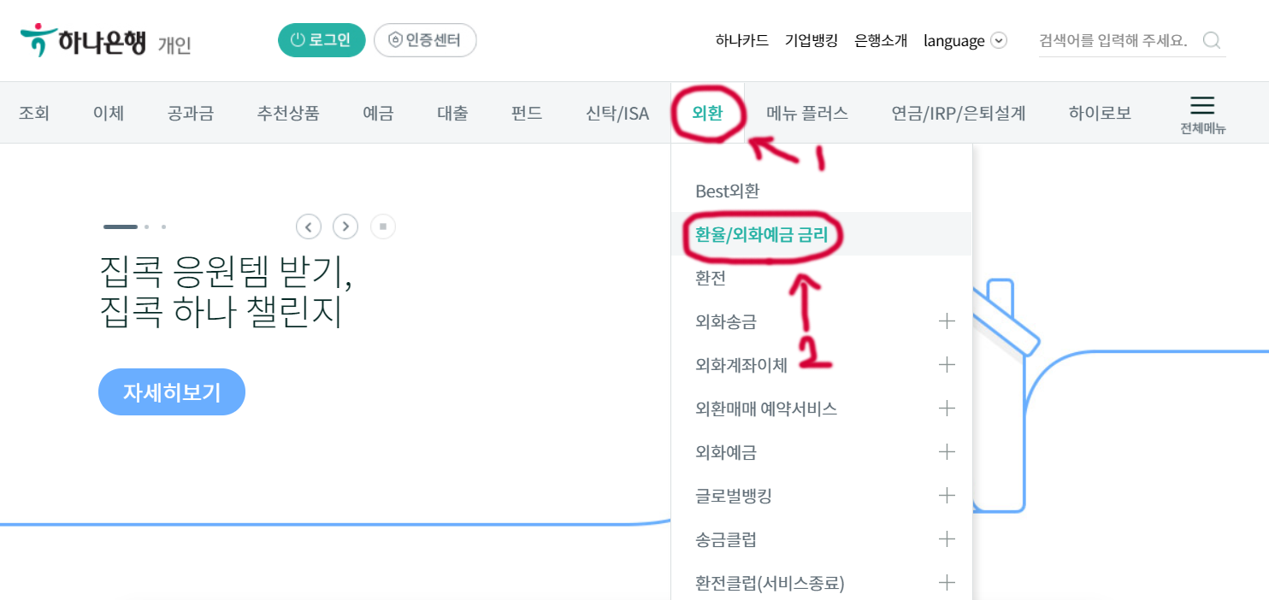Expand the 환전클럽(서비스종료) plus icon
Image resolution: width=1269 pixels, height=600 pixels.
coord(947,583)
